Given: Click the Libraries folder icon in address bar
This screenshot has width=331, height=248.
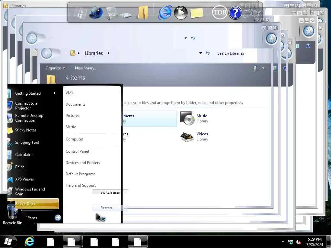Looking at the screenshot, I should 73,53.
